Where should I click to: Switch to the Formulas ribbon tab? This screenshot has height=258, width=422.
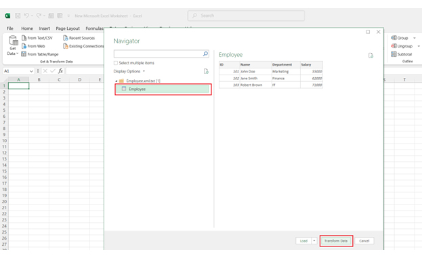[94, 28]
